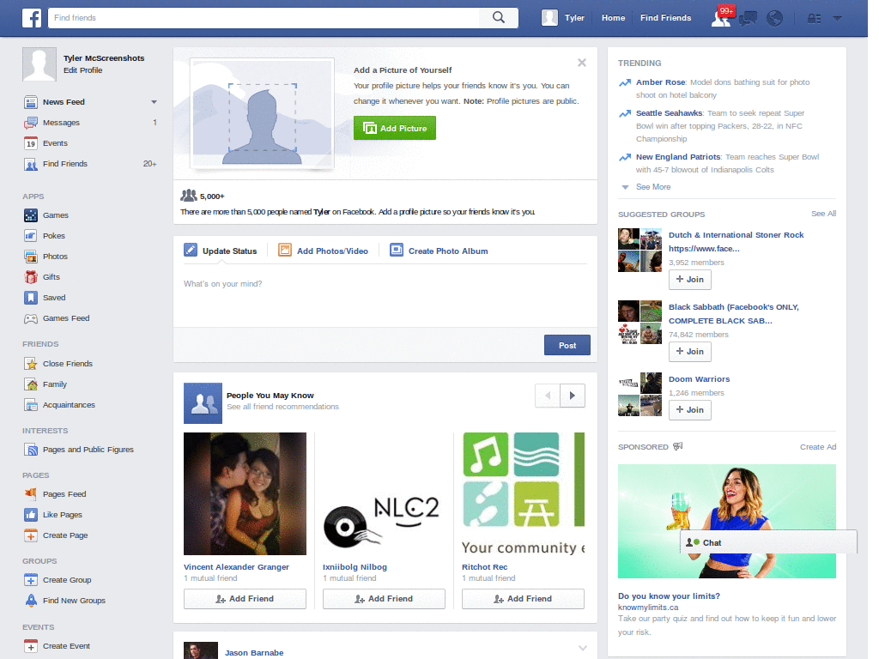Click the News Feed sidebar icon
Screen dimensions: 879x659
[31, 102]
